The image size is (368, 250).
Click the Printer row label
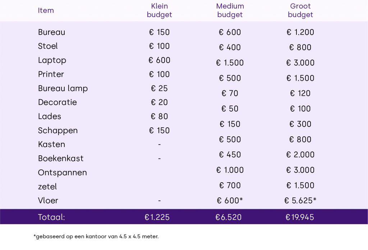tap(51, 74)
